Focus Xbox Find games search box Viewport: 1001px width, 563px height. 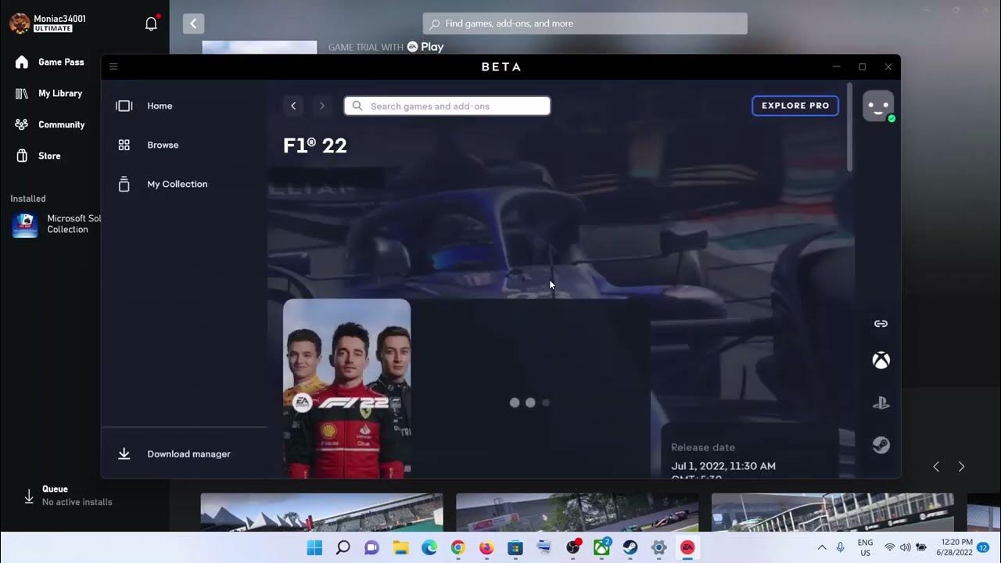585,23
